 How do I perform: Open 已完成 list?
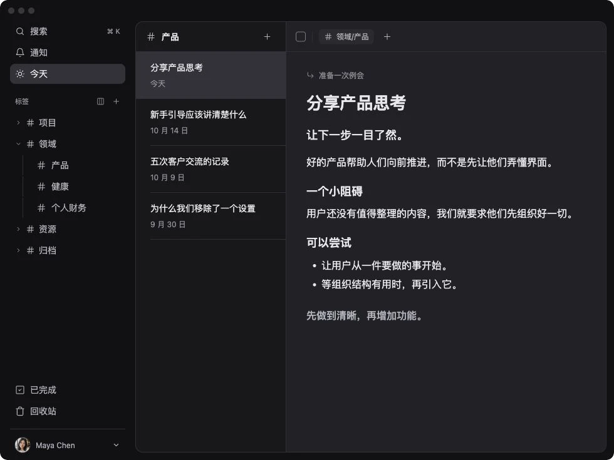pos(68,390)
